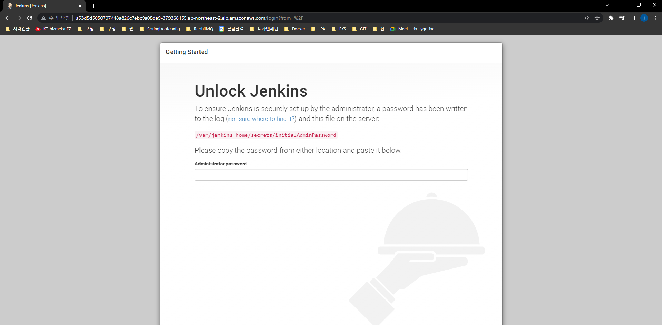Click the browser back arrow
The image size is (662, 325).
pos(8,18)
